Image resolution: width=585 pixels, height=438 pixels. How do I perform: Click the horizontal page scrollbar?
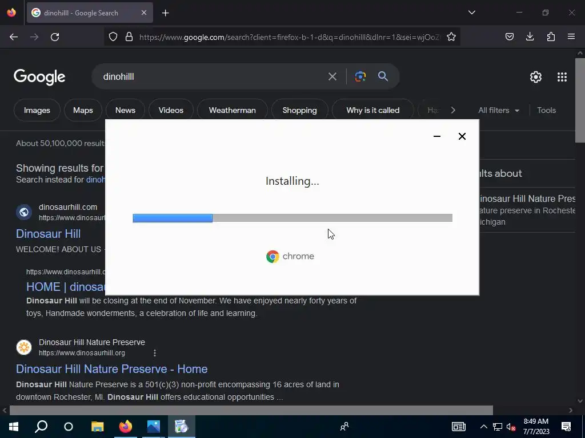point(251,410)
